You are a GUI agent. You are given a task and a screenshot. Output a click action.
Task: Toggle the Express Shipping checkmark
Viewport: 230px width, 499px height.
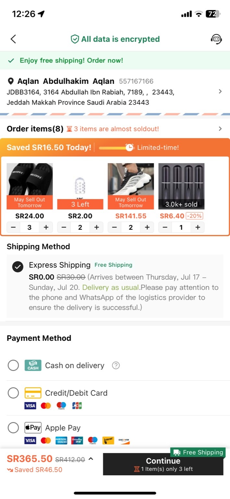click(18, 267)
